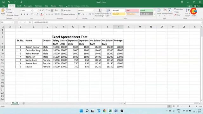The height and width of the screenshot is (114, 203).
Task: Click the Decrease Decimal icon
Action: point(93,14)
